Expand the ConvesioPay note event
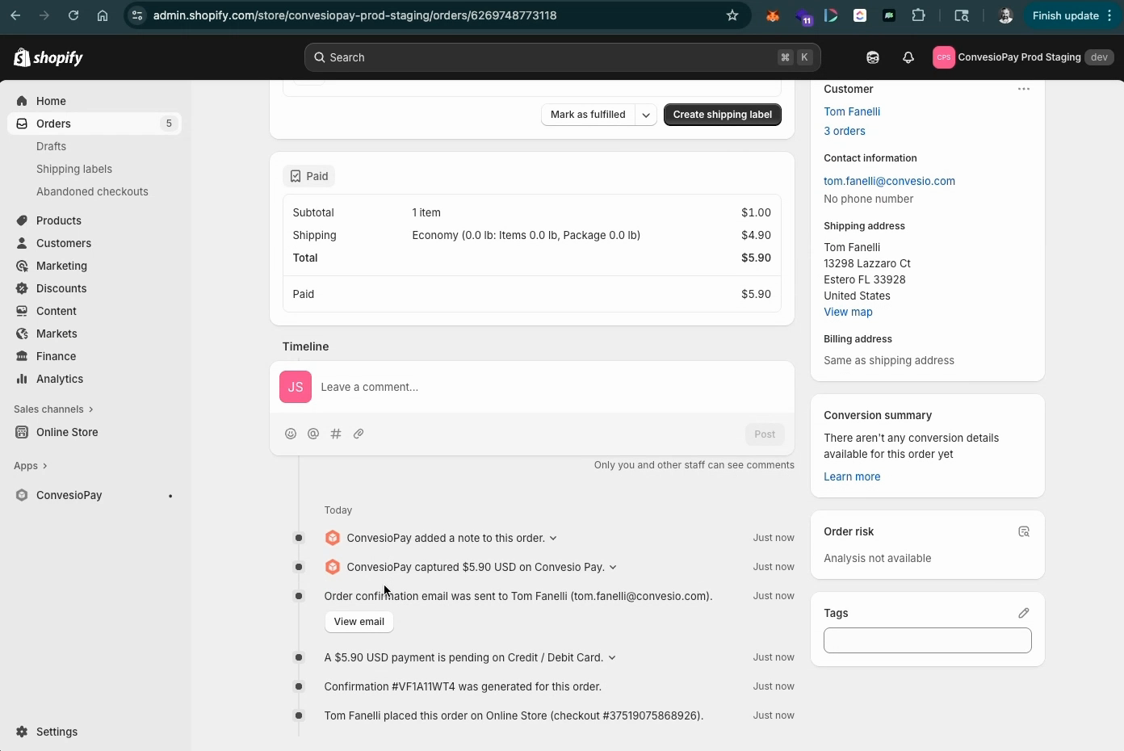The height and width of the screenshot is (751, 1124). (x=553, y=538)
